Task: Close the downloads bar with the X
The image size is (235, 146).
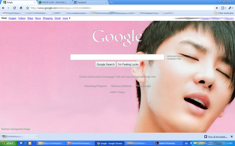Action: (x=231, y=136)
